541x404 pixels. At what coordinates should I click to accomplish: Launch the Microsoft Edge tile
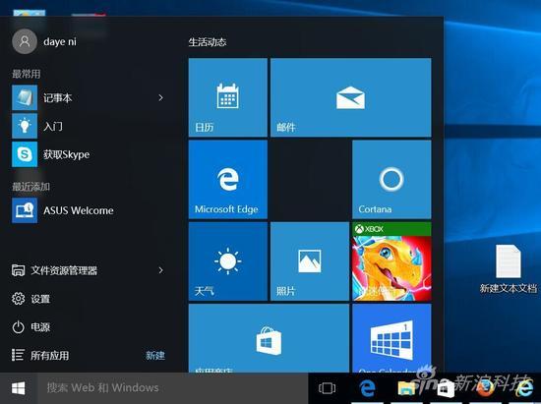[228, 179]
